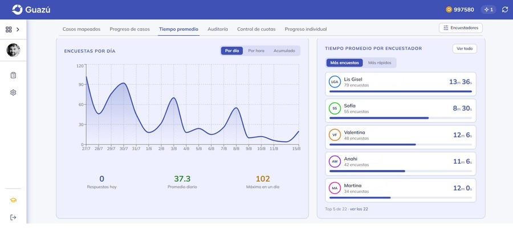Image resolution: width=513 pixels, height=228 pixels.
Task: Click the ENCUESTAS POR DÍA heading
Action: tap(89, 51)
